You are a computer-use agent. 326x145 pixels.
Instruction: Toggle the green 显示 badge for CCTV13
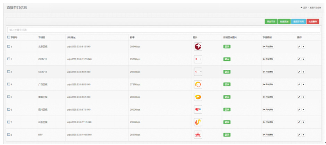pyautogui.click(x=227, y=72)
